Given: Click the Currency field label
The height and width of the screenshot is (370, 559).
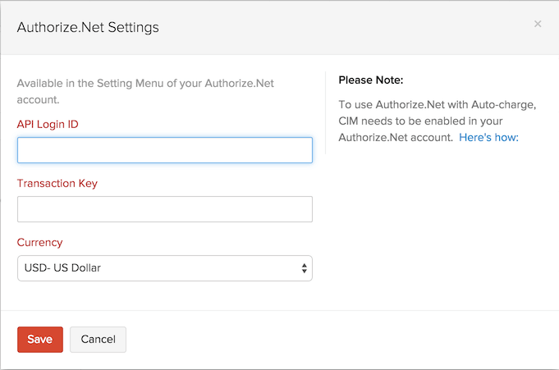Looking at the screenshot, I should pos(39,242).
